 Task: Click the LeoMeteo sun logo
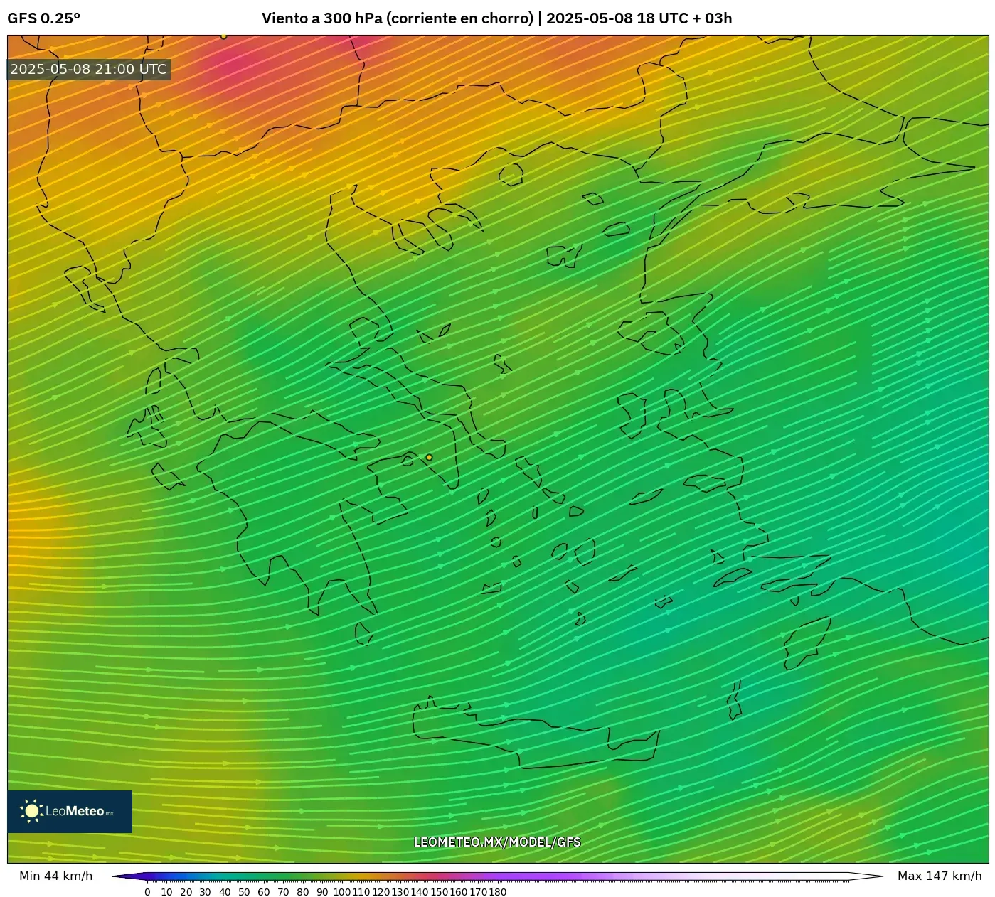(x=31, y=811)
